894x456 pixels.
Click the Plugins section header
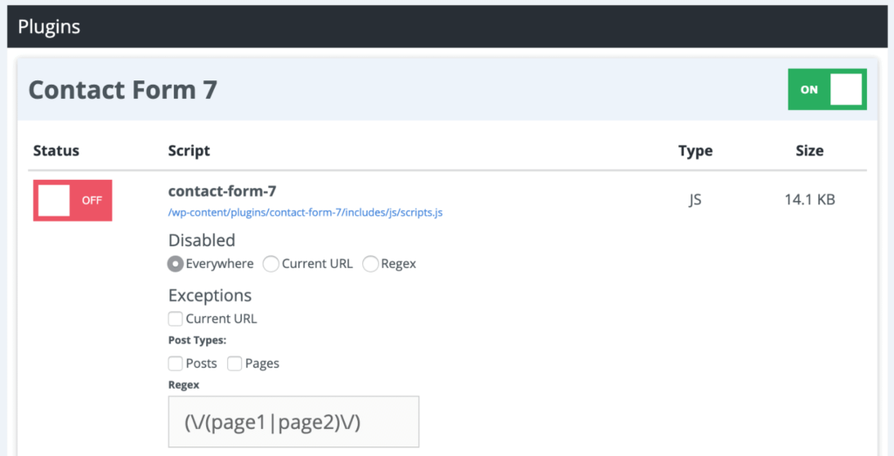pyautogui.click(x=49, y=27)
